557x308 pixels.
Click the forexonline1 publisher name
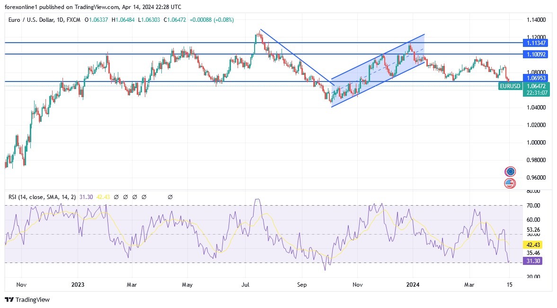(x=21, y=7)
